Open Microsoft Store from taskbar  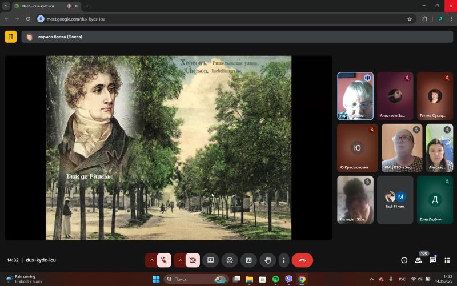tap(262, 279)
